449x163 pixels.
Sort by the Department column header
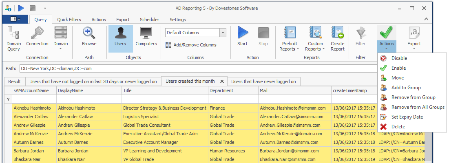pos(232,90)
